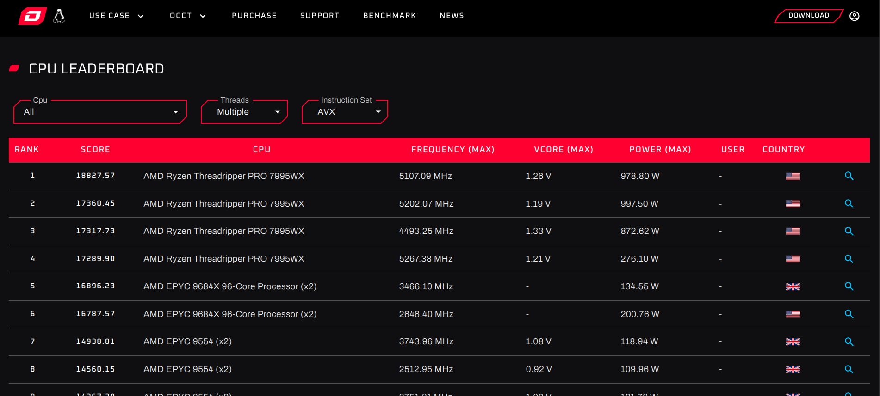Click magnifier icon for score 14938.81 row
Image resolution: width=880 pixels, height=396 pixels.
(x=849, y=341)
